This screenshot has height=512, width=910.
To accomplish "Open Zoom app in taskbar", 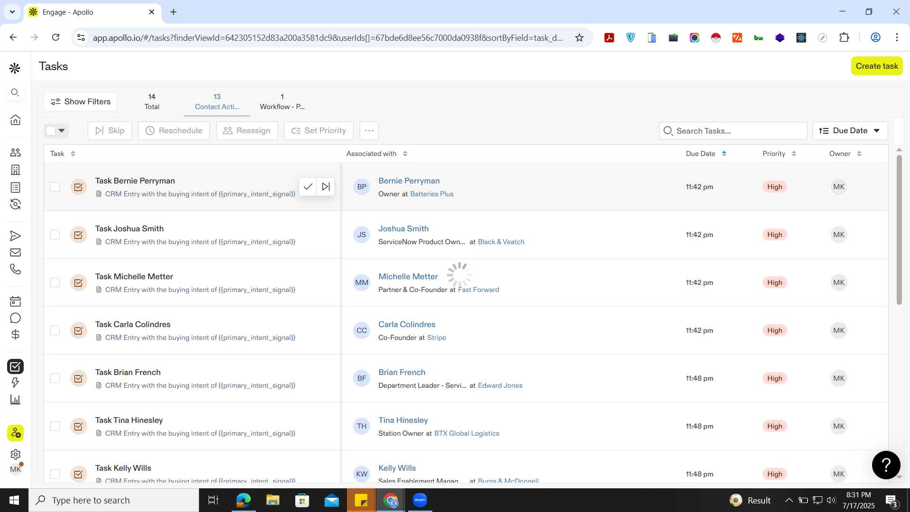I will click(x=420, y=500).
